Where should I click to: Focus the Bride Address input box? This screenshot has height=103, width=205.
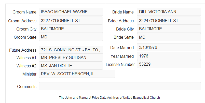(169, 21)
